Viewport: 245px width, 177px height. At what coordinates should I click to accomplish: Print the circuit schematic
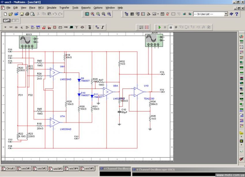click(27, 14)
